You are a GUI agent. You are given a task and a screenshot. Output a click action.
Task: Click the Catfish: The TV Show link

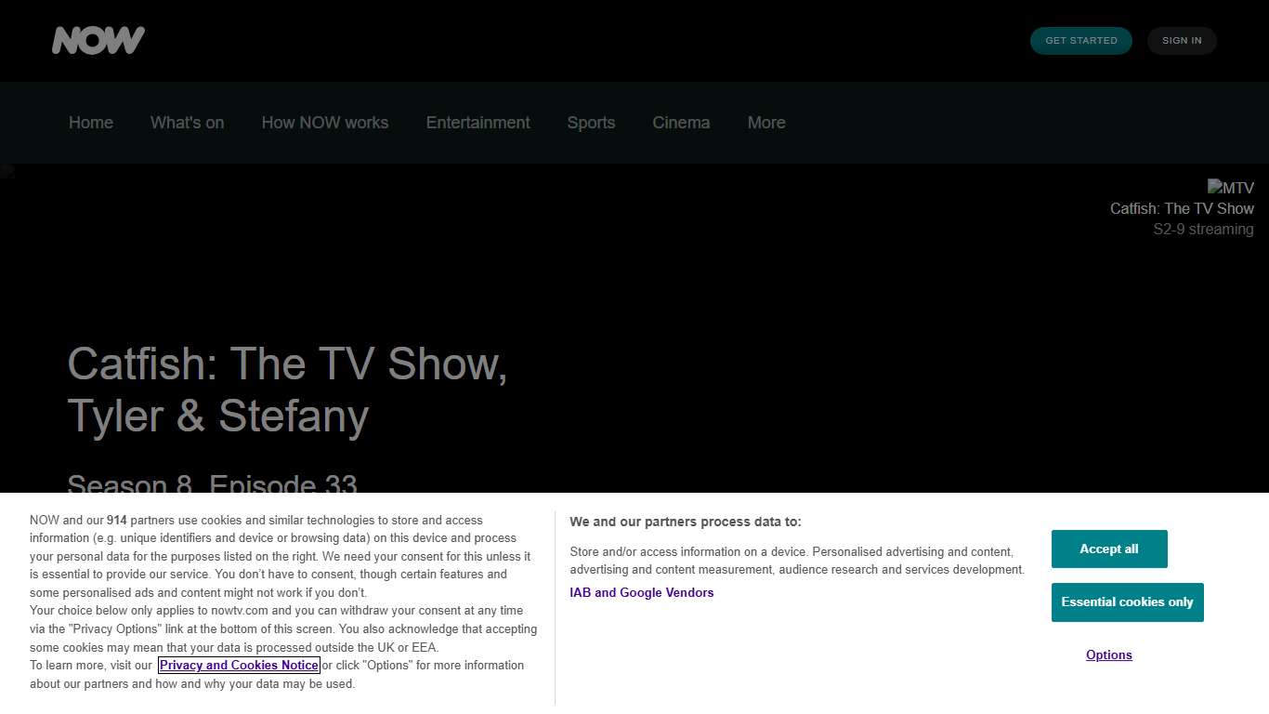pyautogui.click(x=1182, y=208)
